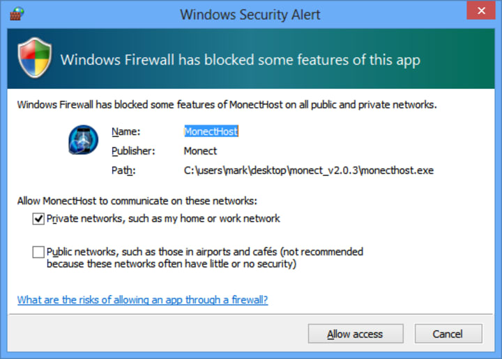
Task: Click the Publisher field label
Action: pos(132,150)
